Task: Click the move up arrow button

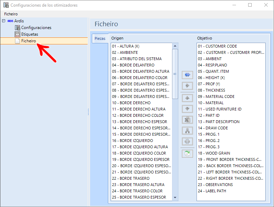Action: 187,98
